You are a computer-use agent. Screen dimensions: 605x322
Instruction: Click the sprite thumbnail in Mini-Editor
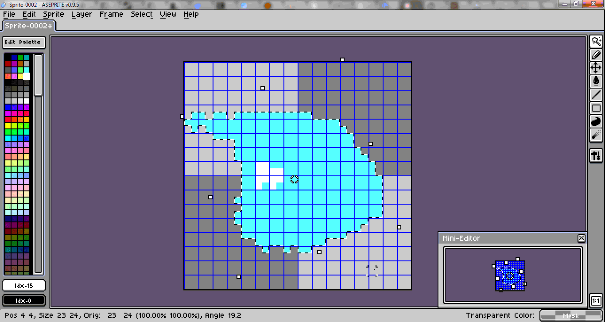click(x=510, y=275)
